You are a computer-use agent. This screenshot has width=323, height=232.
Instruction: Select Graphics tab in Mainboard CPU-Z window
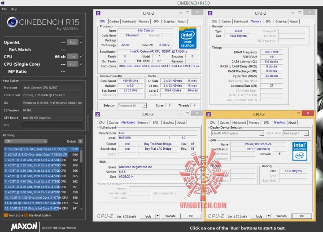(168, 123)
